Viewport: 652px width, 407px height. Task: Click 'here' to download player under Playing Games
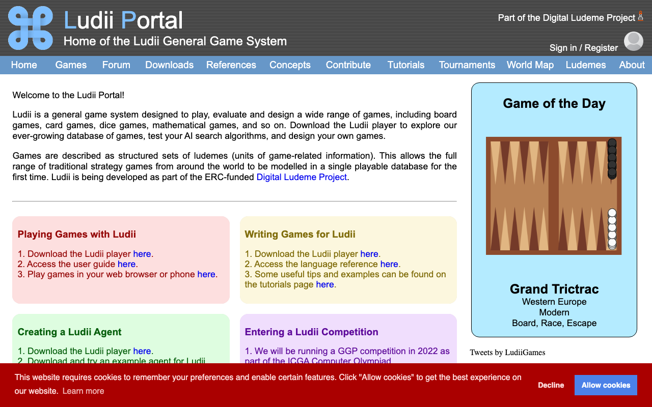(x=142, y=254)
